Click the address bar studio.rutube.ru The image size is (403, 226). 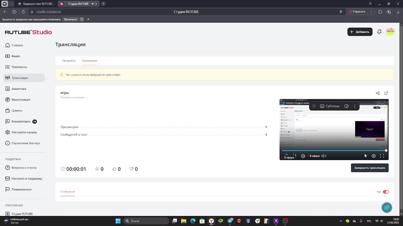(48, 12)
